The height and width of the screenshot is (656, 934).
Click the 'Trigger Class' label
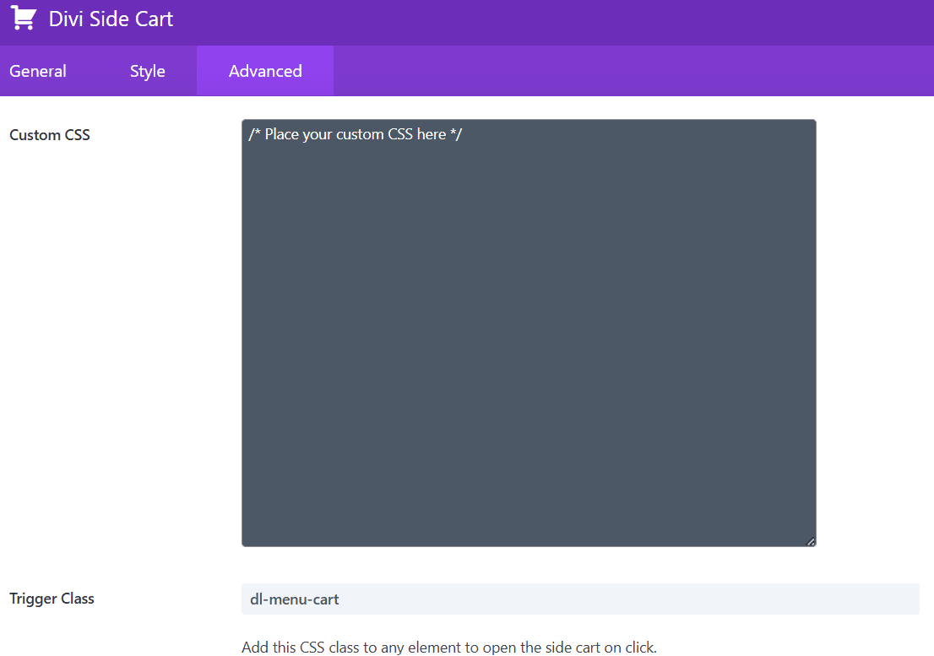click(52, 599)
